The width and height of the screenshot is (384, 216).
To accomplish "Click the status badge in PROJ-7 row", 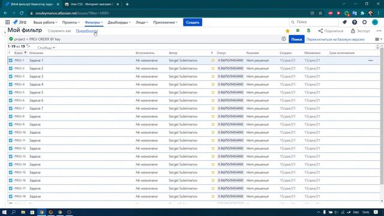I will pos(230,108).
